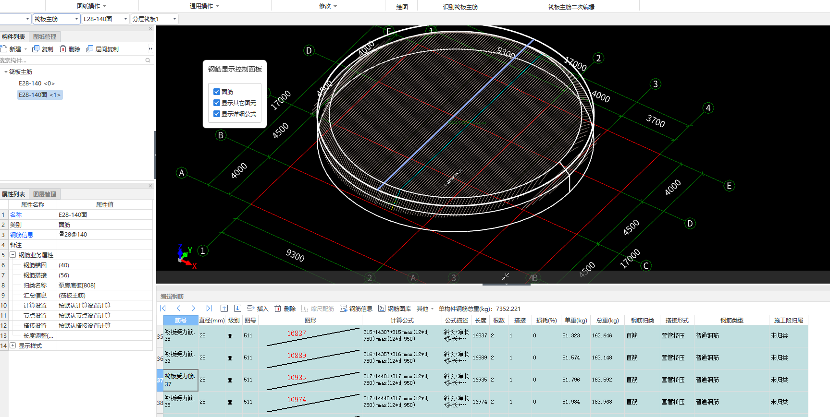Select E28-140面 <1> in tree
The width and height of the screenshot is (830, 417).
point(39,95)
